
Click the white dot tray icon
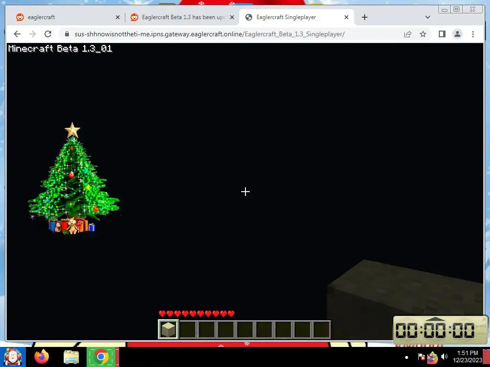click(x=407, y=357)
